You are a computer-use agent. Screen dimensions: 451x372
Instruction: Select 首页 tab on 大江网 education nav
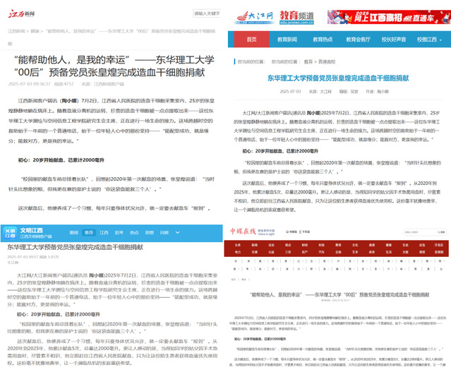(x=251, y=39)
